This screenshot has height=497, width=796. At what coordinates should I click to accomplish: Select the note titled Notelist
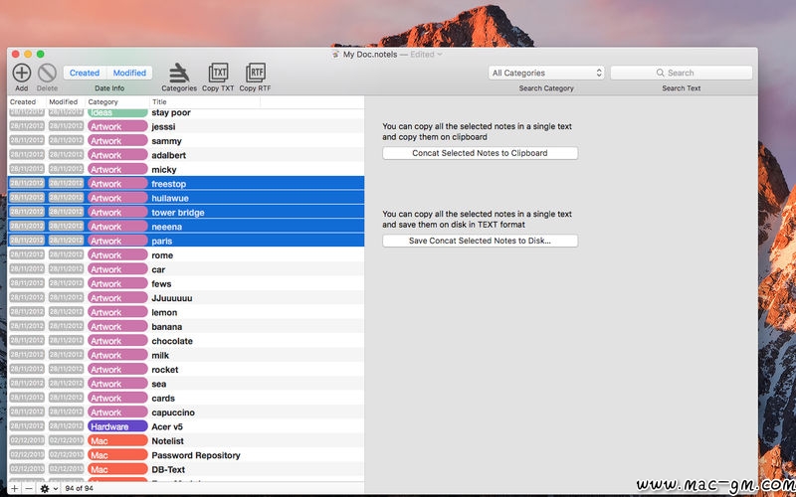coord(186,441)
